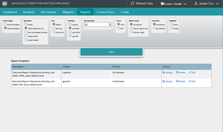Screen dimensions: 223x132
Task: Delete the gsuzuki report template
Action: (x=180, y=81)
